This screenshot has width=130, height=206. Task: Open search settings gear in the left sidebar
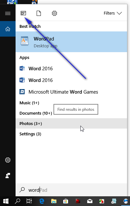coord(8,160)
